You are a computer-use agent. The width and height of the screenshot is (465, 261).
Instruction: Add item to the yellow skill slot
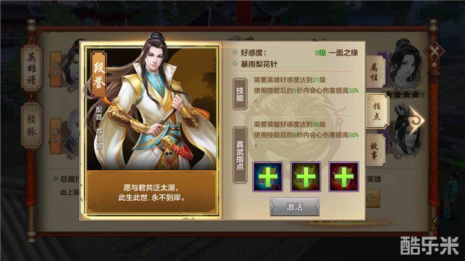(305, 177)
